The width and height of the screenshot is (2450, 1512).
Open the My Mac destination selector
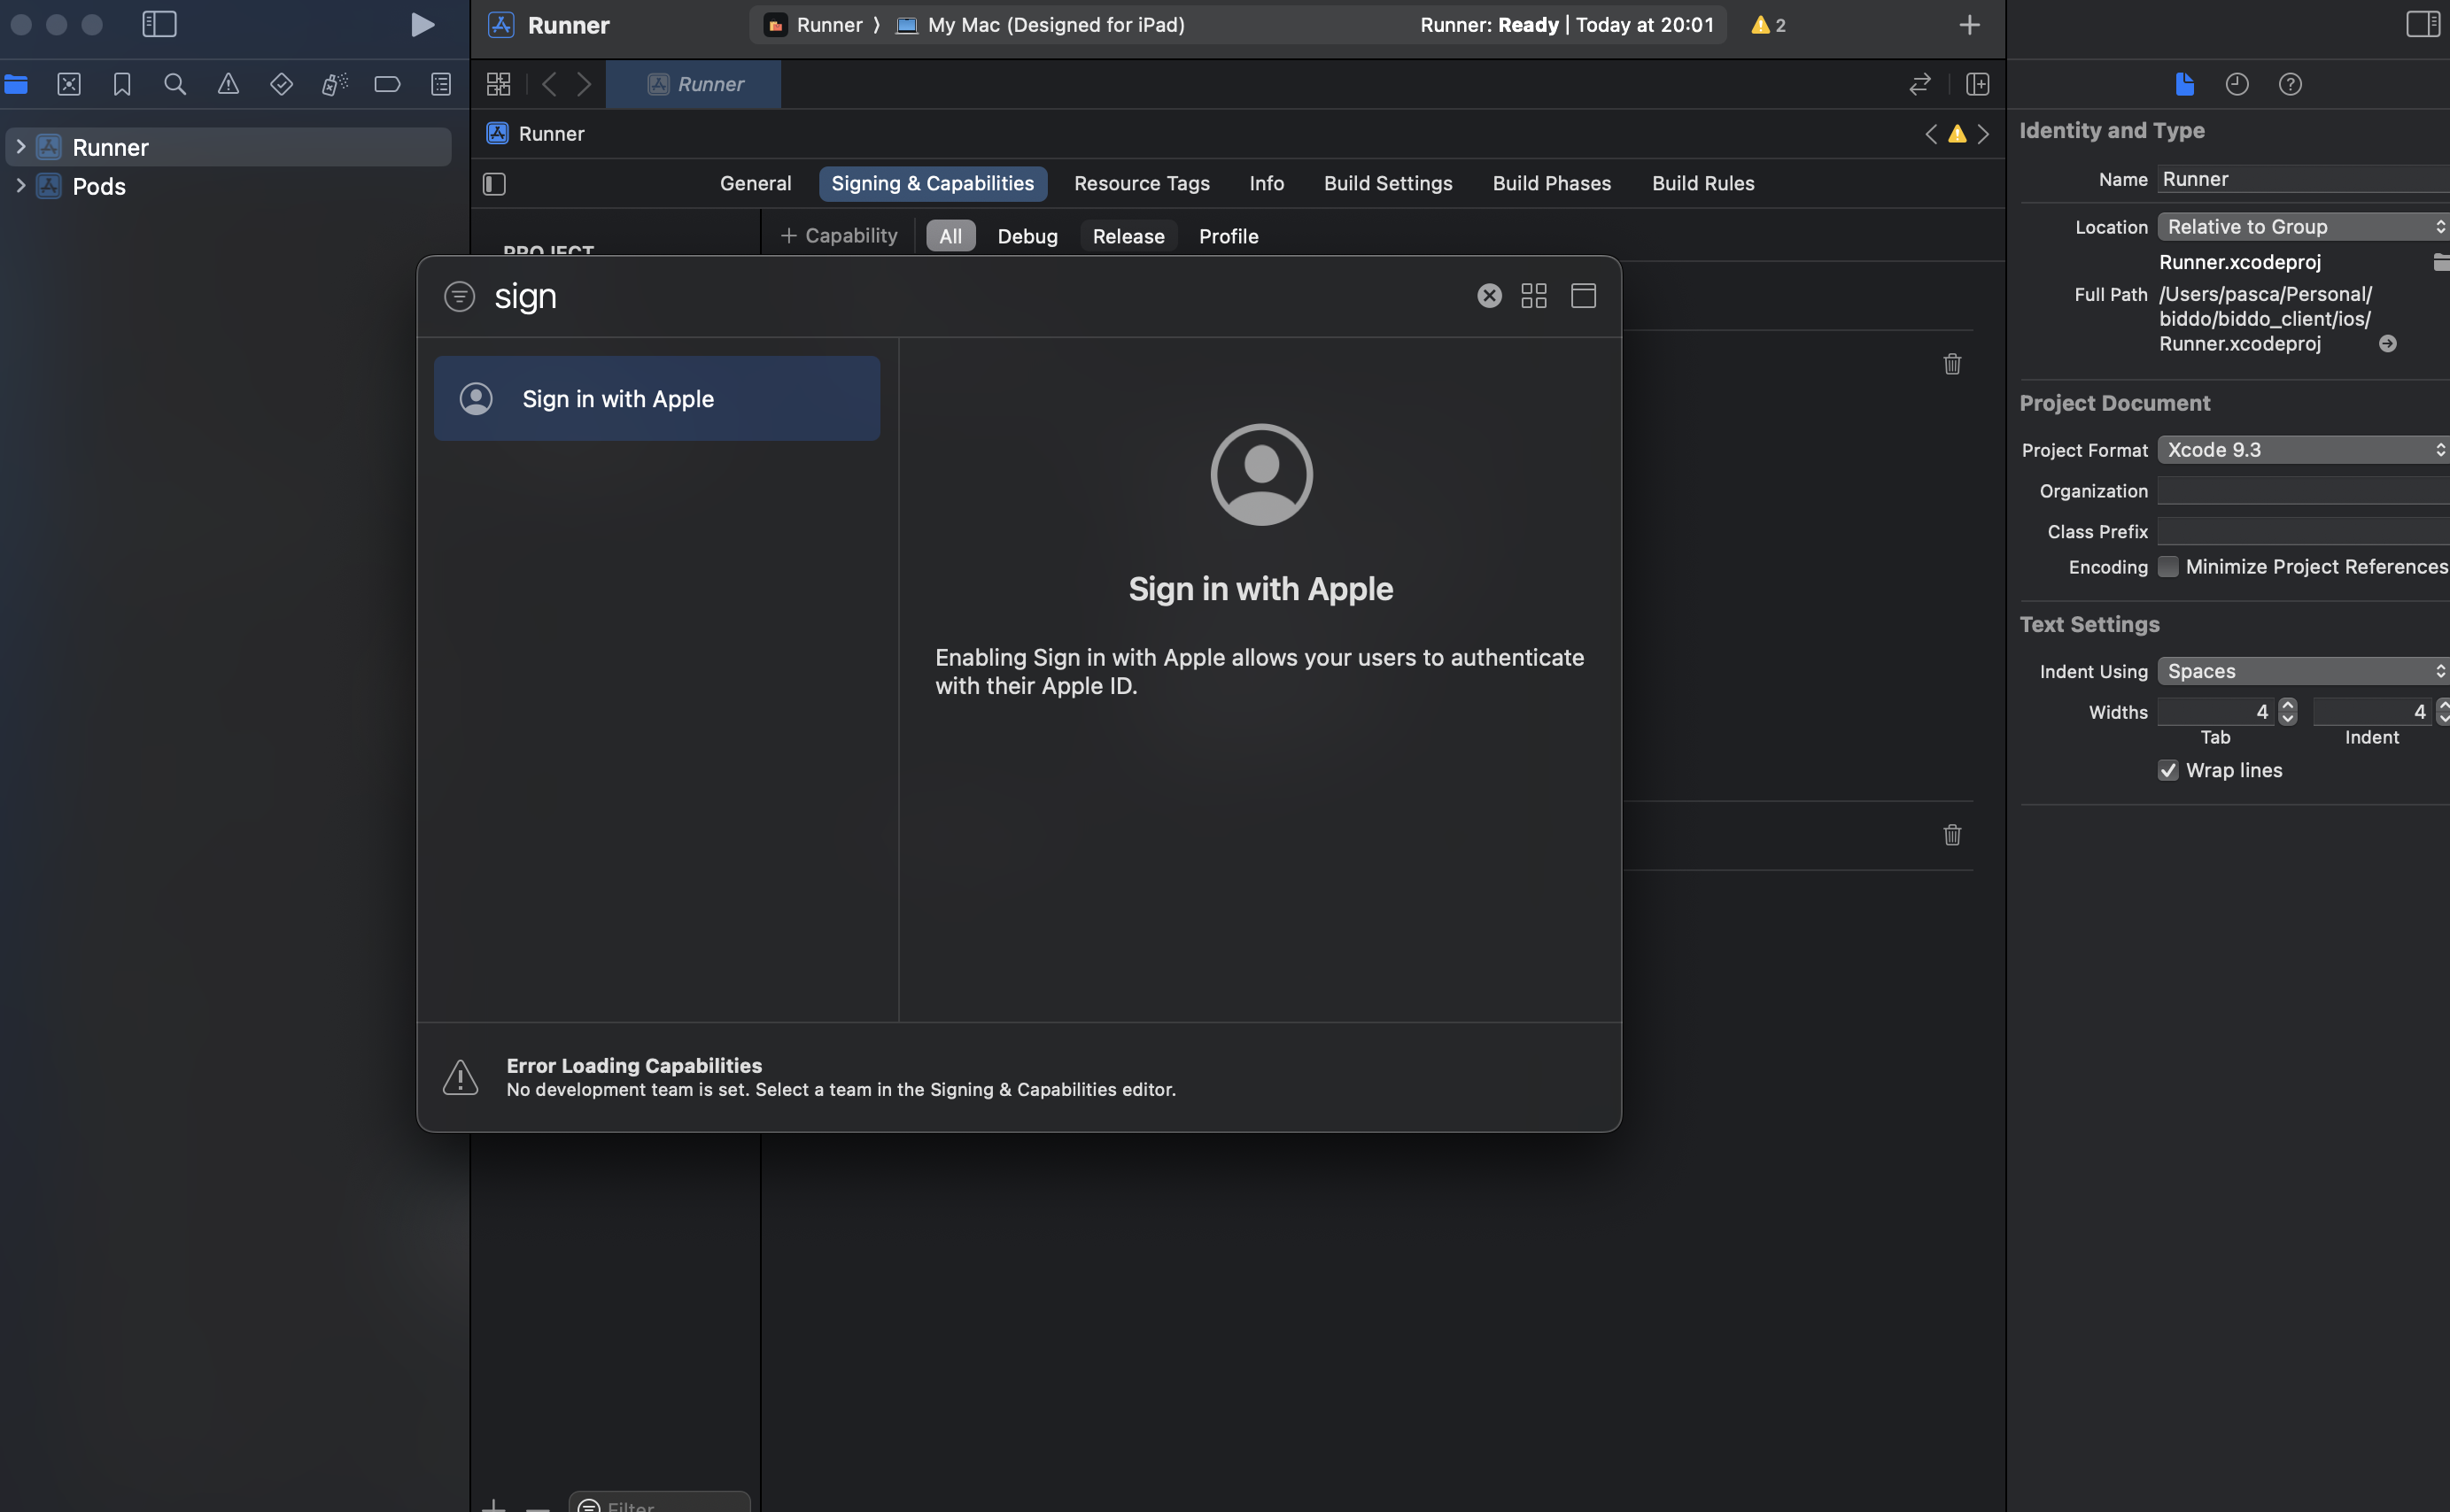(x=1041, y=25)
